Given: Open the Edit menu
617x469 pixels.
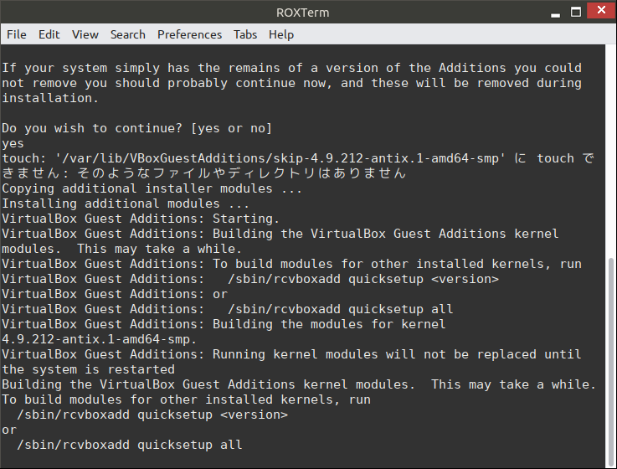Looking at the screenshot, I should click(49, 34).
